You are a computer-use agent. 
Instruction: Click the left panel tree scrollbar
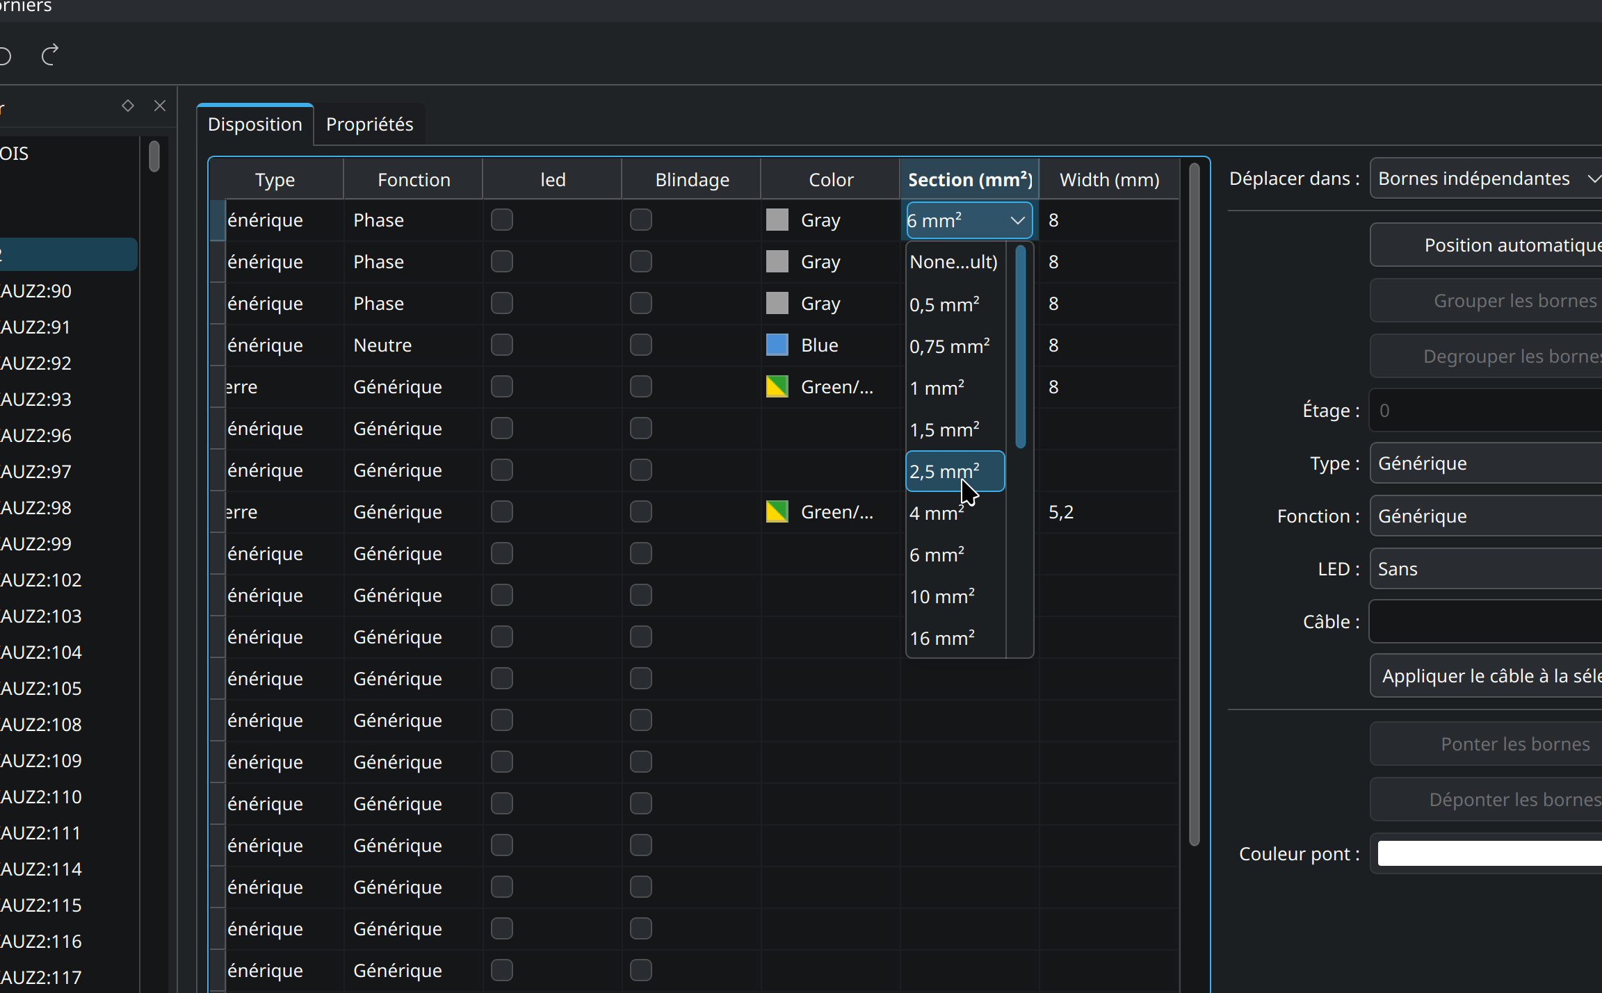pyautogui.click(x=154, y=156)
